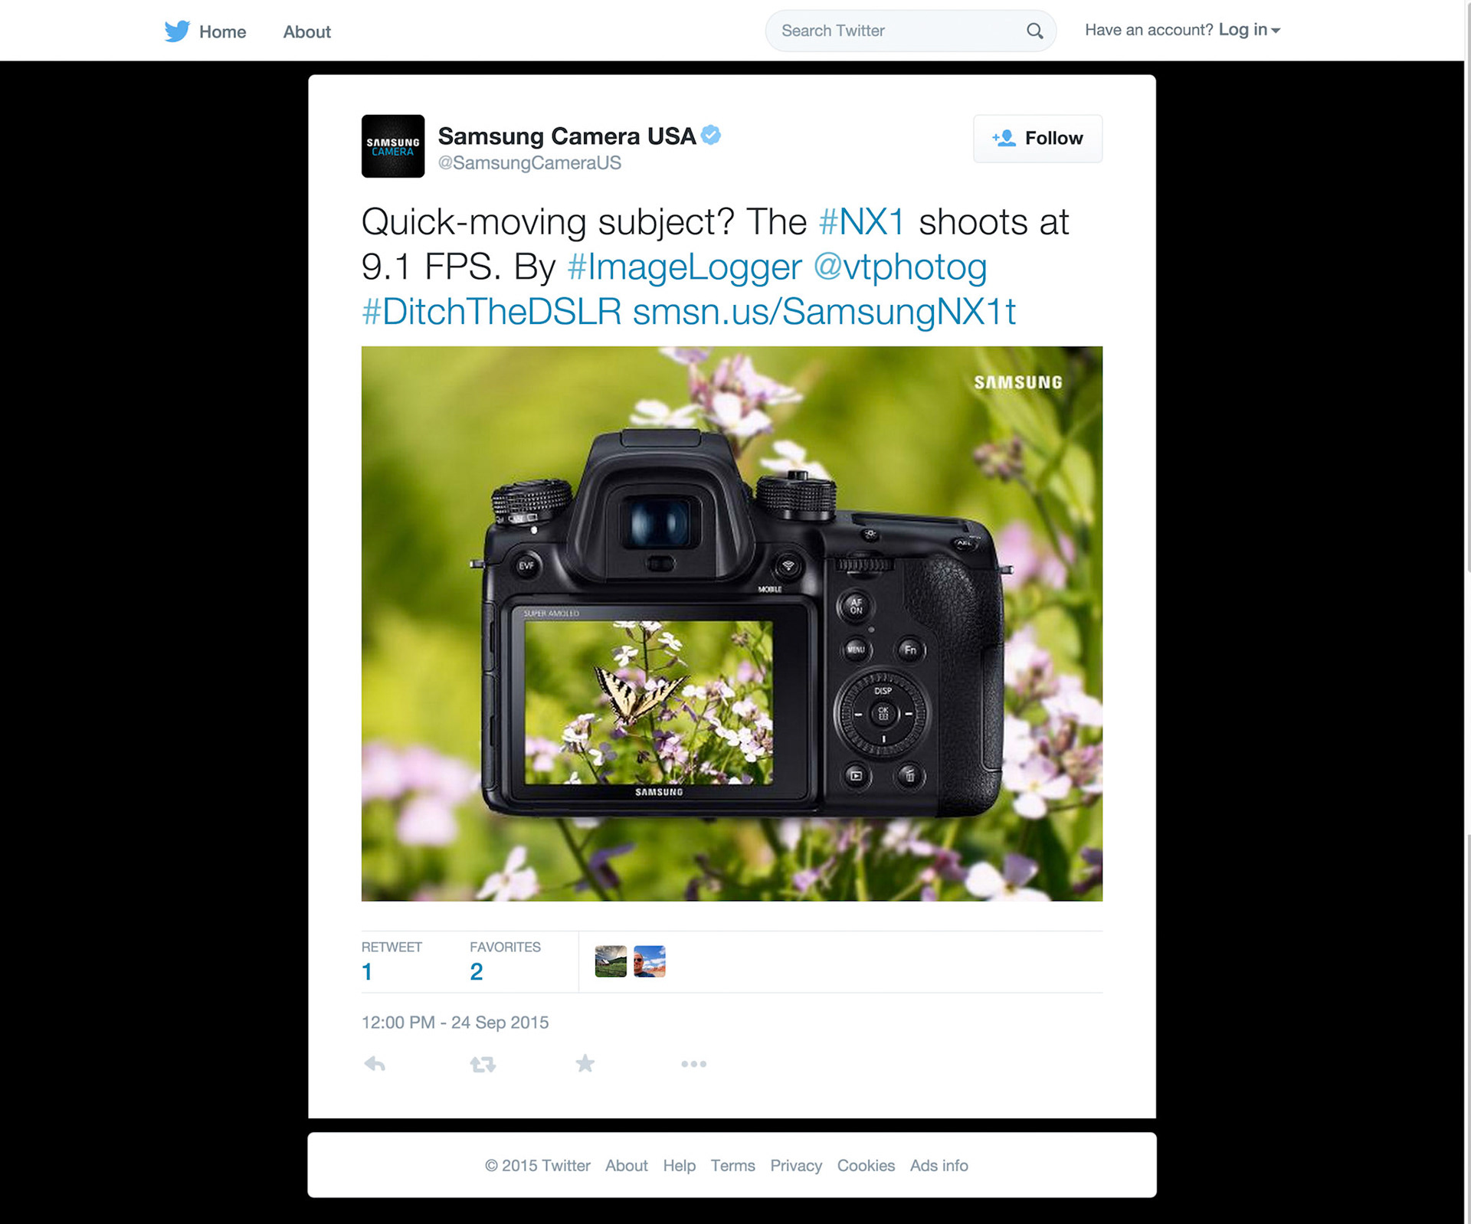Open the Home navigation item
This screenshot has height=1224, width=1471.
(x=222, y=31)
